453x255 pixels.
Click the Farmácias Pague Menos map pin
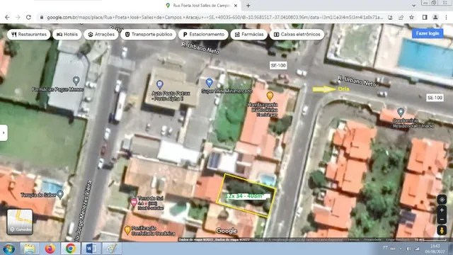coord(76,81)
